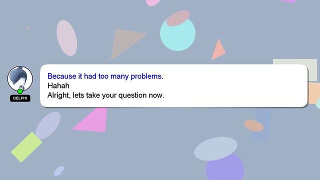Click the tiny light blue ellipse at bottom left
The height and width of the screenshot is (180, 320).
click(59, 171)
